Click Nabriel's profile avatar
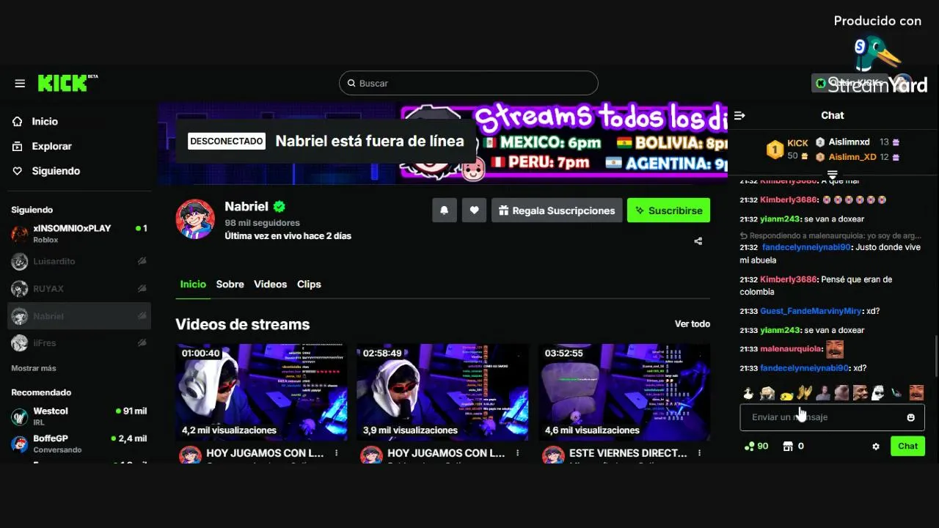This screenshot has width=939, height=528. click(x=194, y=219)
